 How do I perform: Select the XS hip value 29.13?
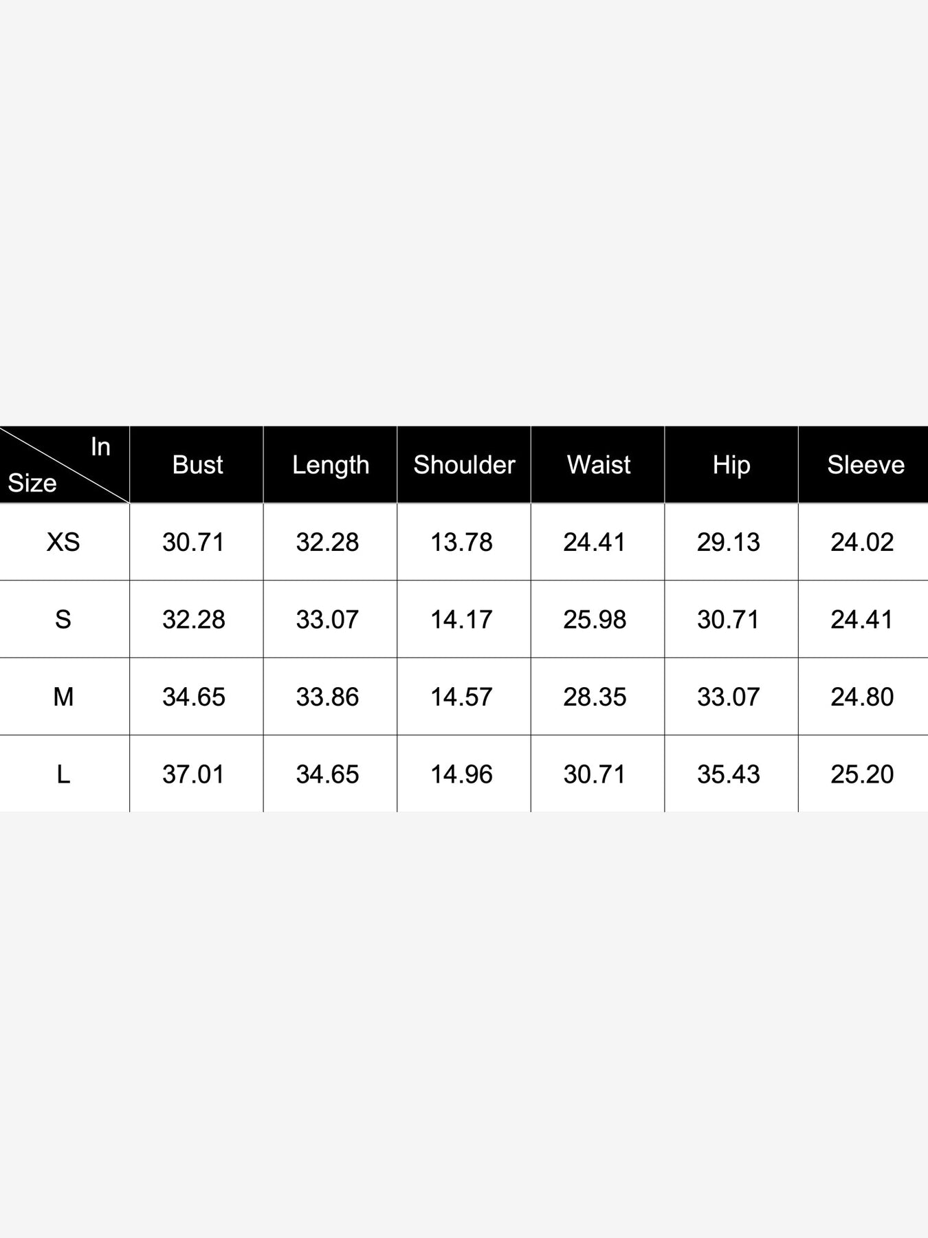coord(728,542)
